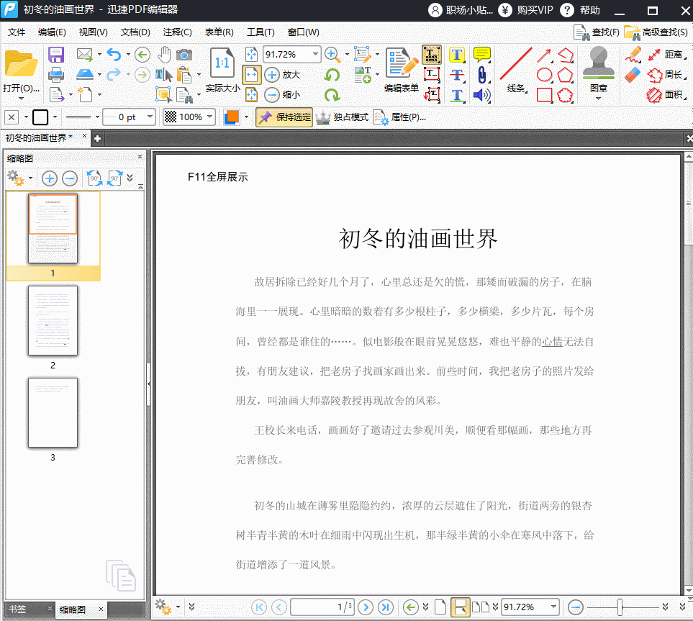Select the Hand pan tool
The width and height of the screenshot is (693, 621).
[164, 55]
